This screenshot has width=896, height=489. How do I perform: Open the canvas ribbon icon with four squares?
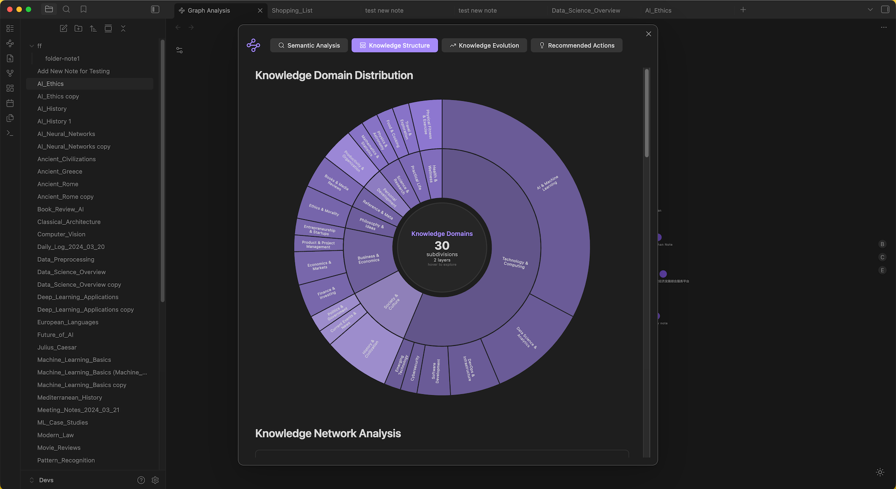point(10,88)
